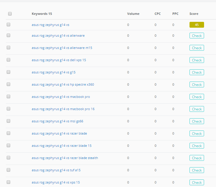Sort table by Volume column header
Viewport: 216px width, 187px height.
pos(133,14)
